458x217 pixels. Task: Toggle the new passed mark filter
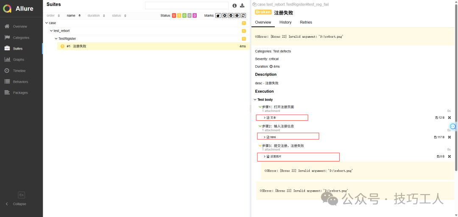click(231, 16)
